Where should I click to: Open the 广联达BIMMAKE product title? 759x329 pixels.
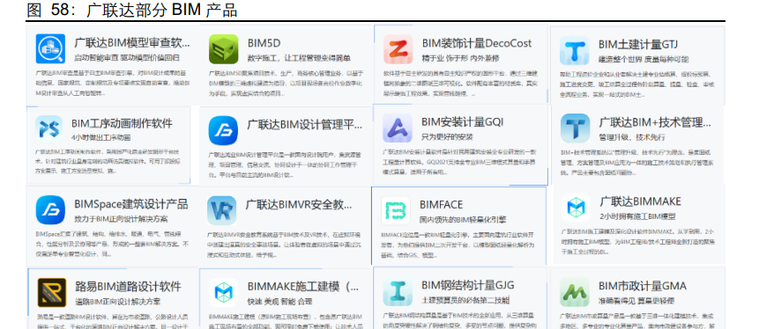pos(640,201)
